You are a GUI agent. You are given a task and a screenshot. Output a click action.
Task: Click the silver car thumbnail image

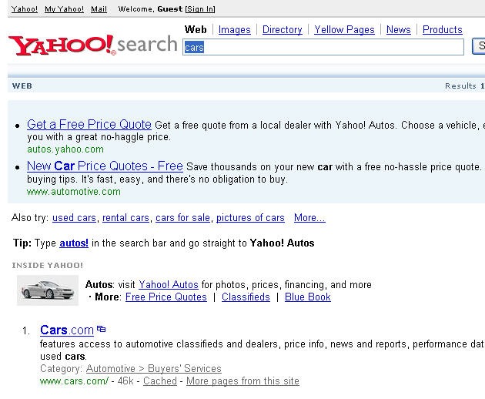47,290
